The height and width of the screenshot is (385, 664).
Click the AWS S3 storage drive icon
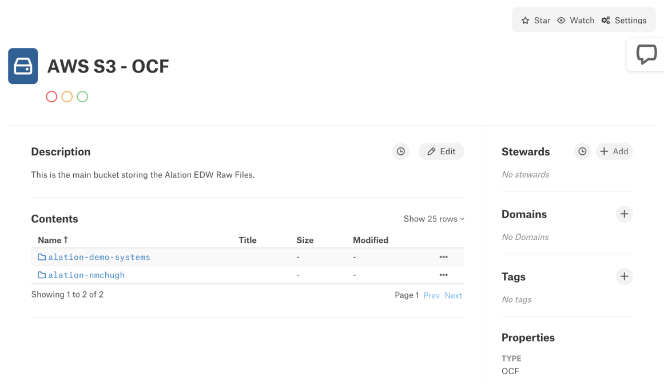[x=23, y=66]
